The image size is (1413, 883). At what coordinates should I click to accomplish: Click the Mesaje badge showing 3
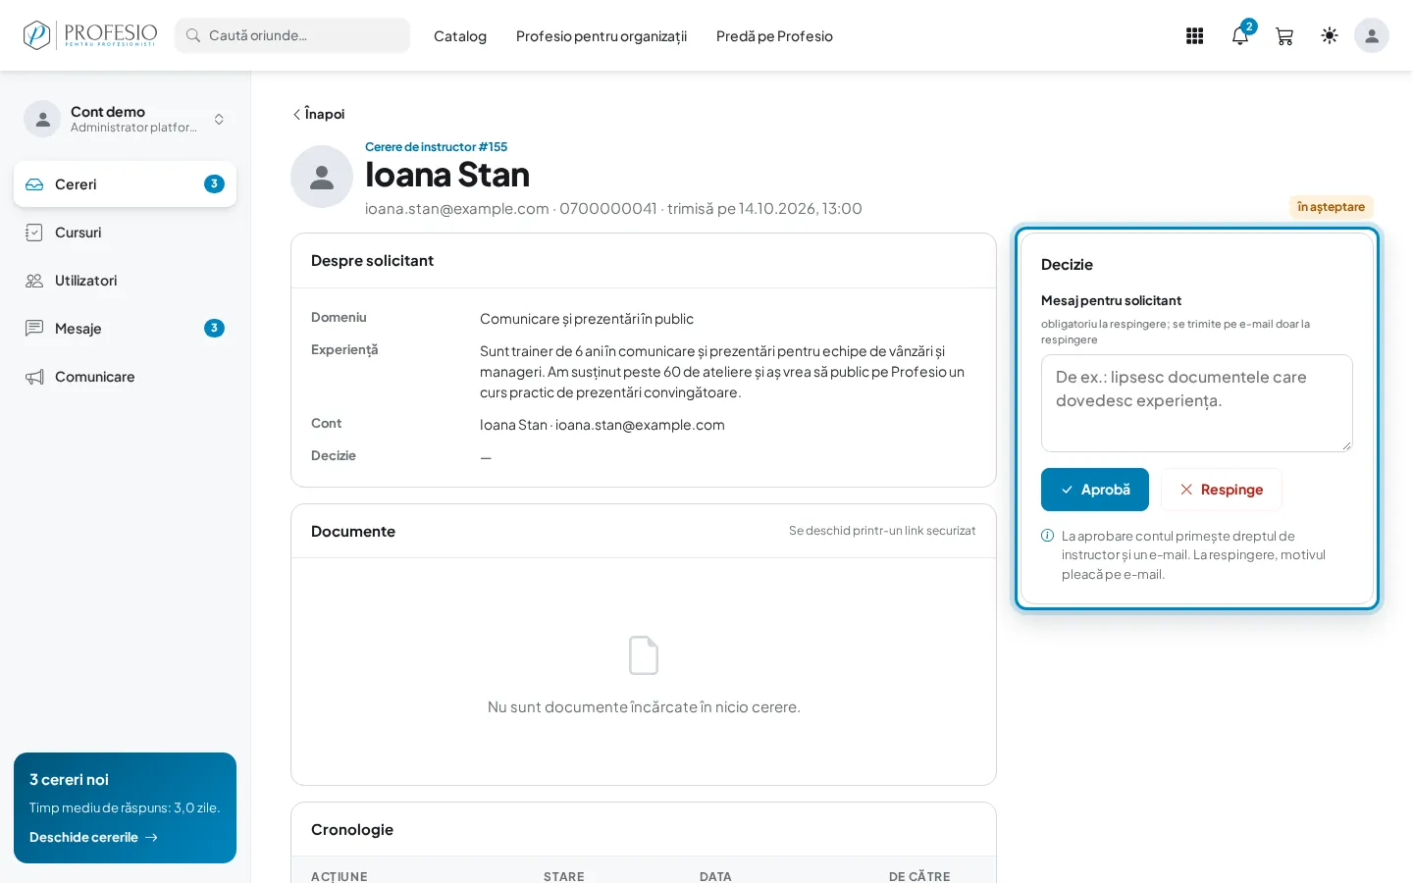(214, 328)
